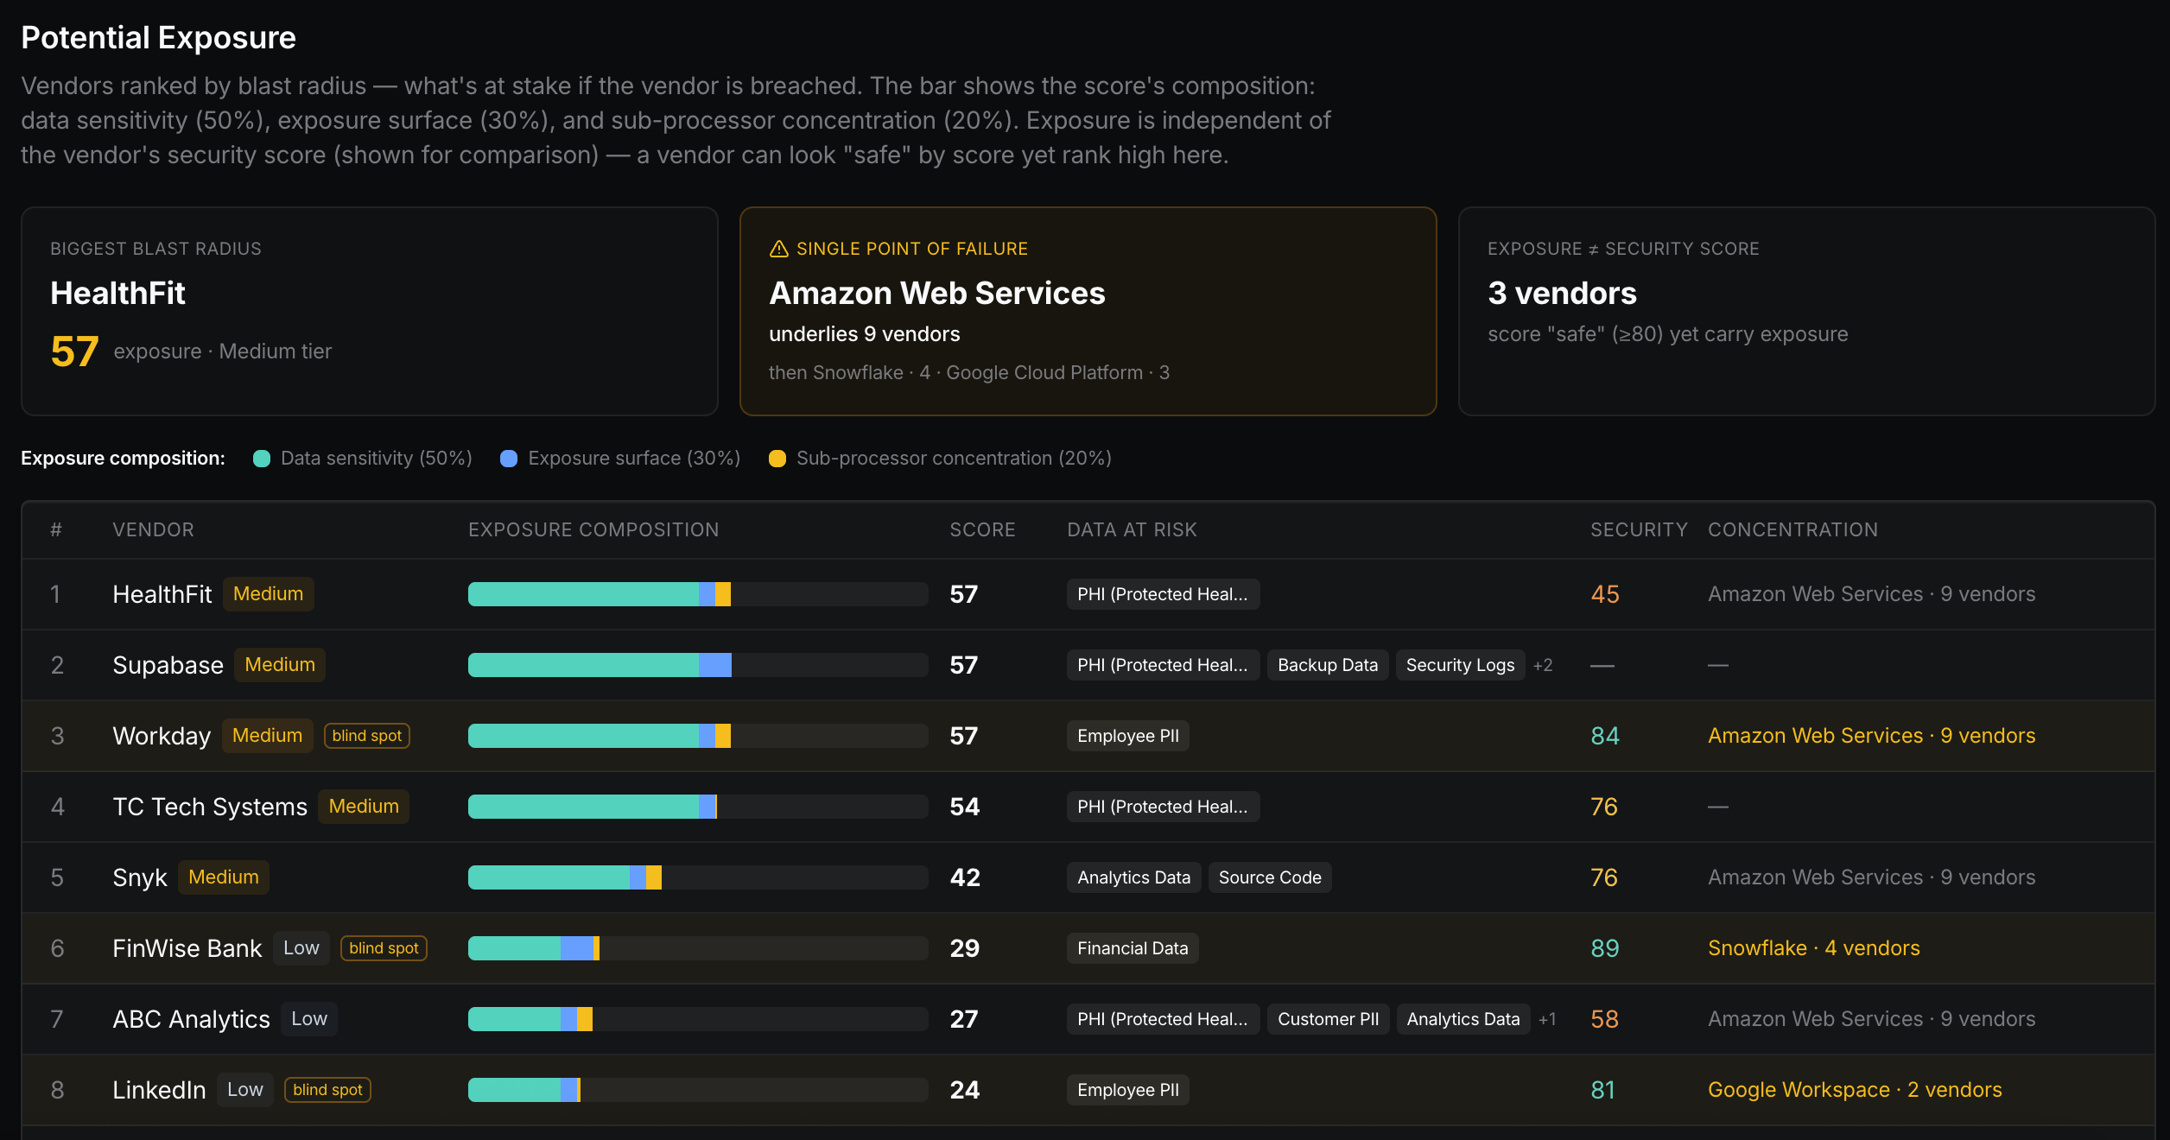Click HealthFit's exposure composition bar
The height and width of the screenshot is (1140, 2170).
tap(698, 594)
